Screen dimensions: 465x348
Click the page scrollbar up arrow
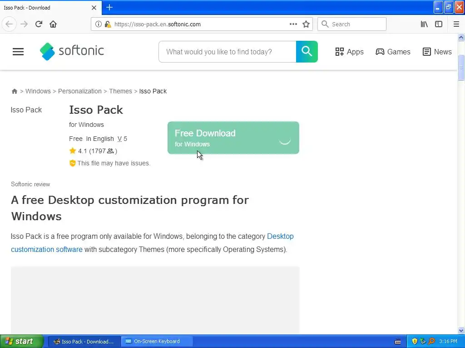click(461, 37)
